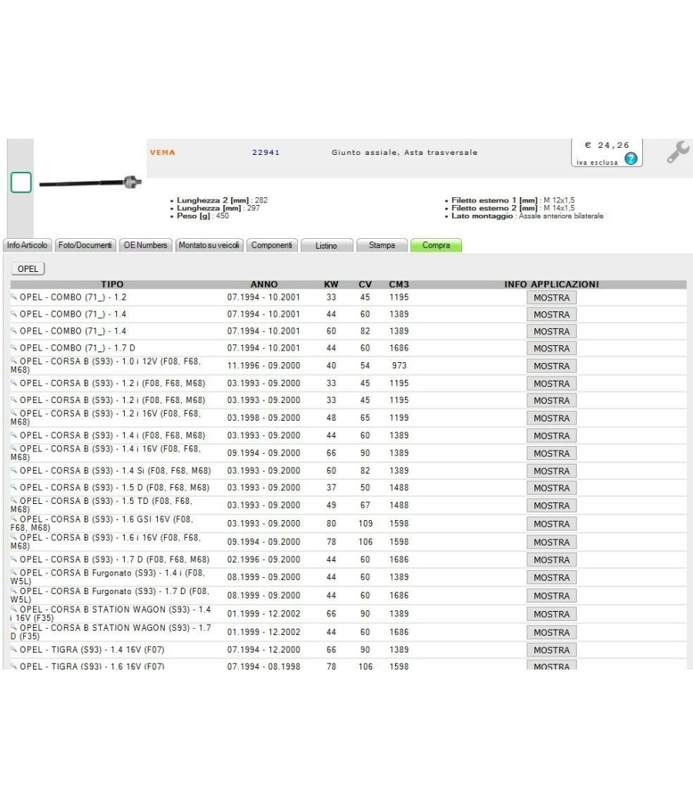
Task: Click magnifier icon for CORSA B 1.0 i 12V
Action: pyautogui.click(x=14, y=361)
